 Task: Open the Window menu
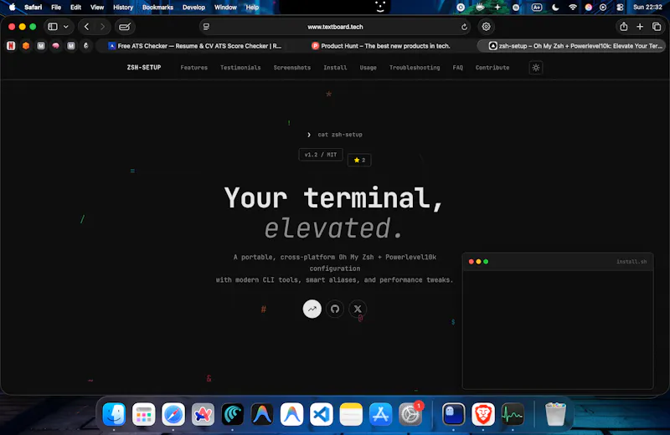coord(225,7)
